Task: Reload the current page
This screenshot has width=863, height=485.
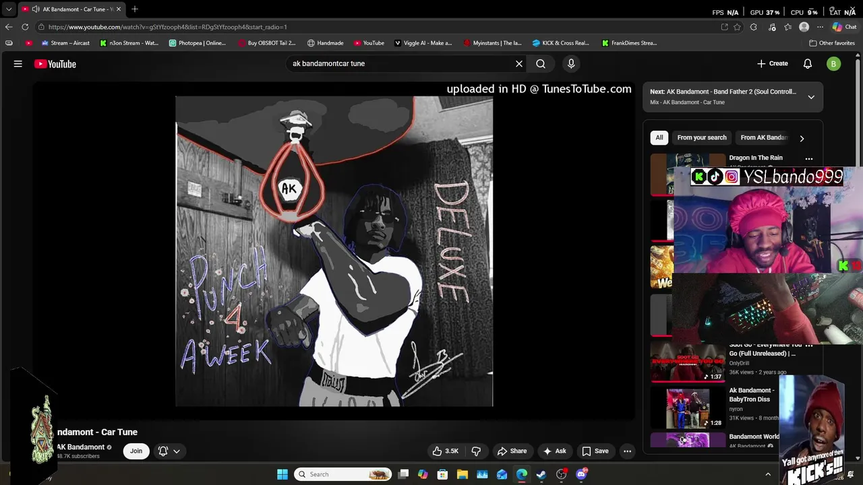Action: tap(25, 27)
